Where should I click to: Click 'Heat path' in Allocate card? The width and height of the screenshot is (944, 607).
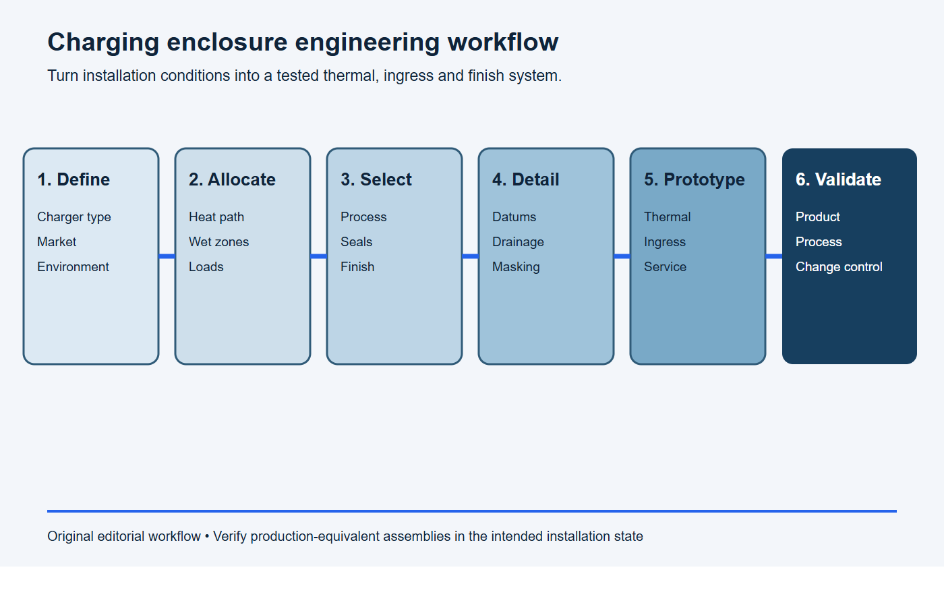click(x=216, y=217)
